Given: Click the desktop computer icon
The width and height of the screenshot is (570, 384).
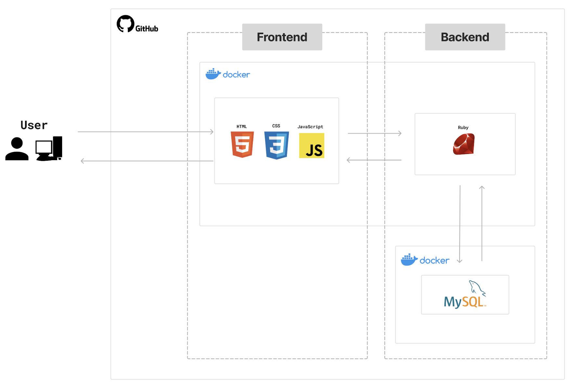Looking at the screenshot, I should pyautogui.click(x=49, y=148).
